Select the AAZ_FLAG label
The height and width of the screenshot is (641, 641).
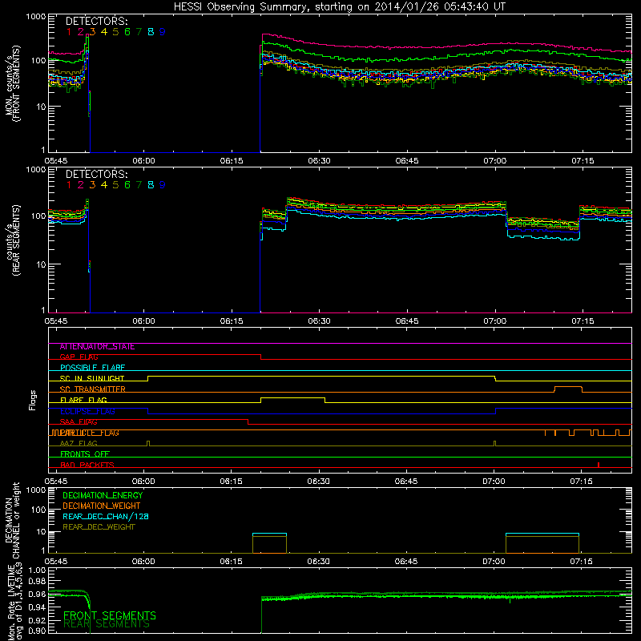click(x=79, y=444)
